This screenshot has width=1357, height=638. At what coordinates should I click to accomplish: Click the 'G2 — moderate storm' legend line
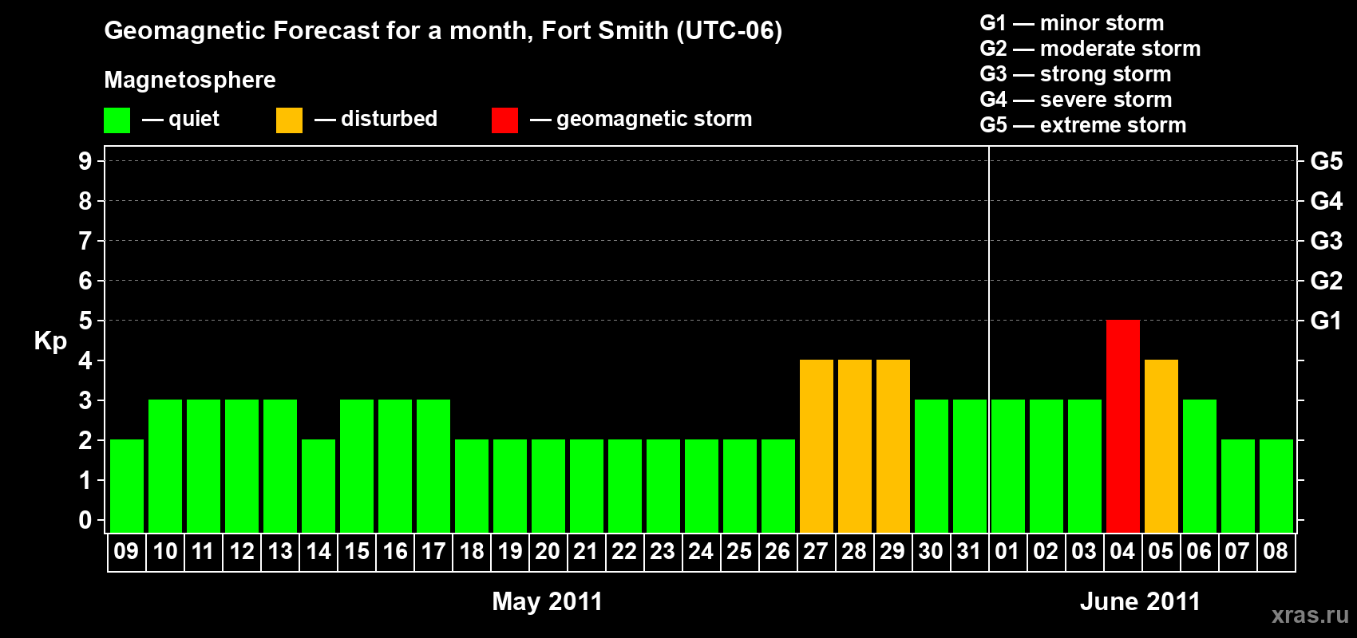[1090, 49]
